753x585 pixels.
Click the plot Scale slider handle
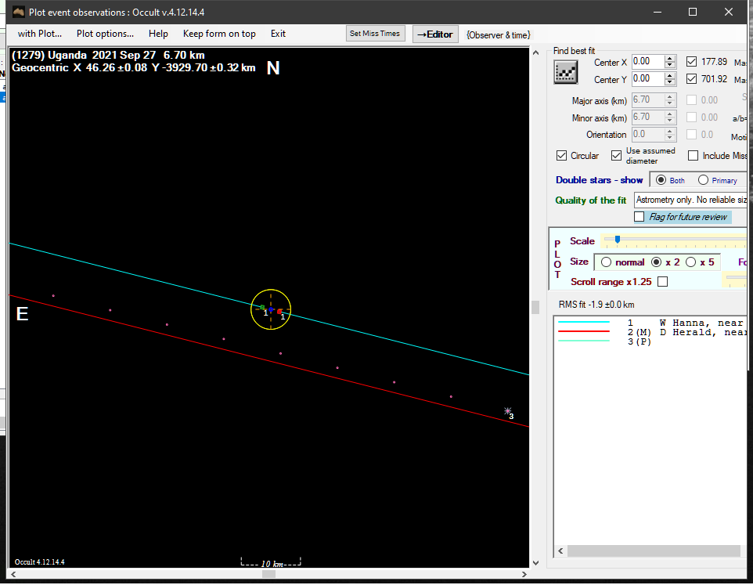[618, 239]
